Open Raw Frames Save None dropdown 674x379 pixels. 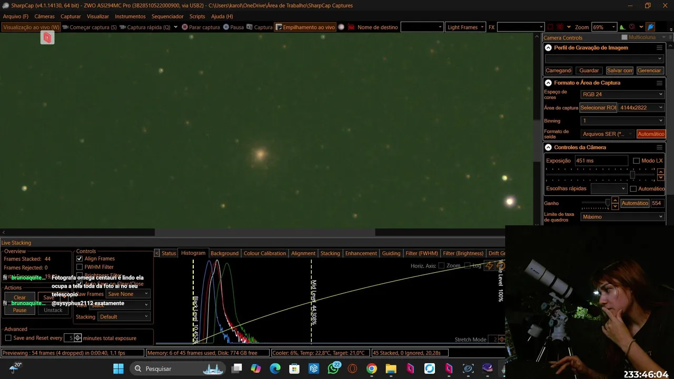pos(128,294)
